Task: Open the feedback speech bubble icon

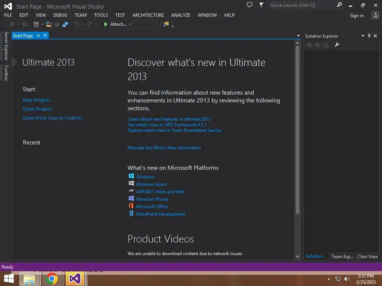Action: pyautogui.click(x=250, y=5)
